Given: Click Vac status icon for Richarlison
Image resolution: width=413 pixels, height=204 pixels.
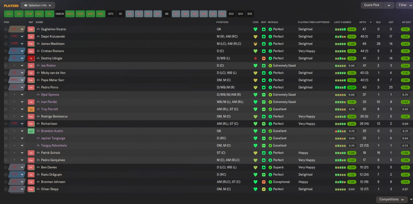Looking at the screenshot, I should (x=31, y=124).
